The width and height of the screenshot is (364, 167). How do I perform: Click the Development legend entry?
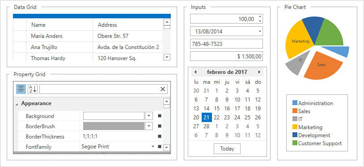pos(311,135)
